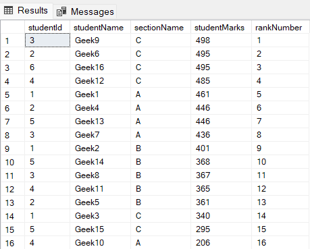310x249 pixels.
Task: Click the cell containing Geek12
Action: click(101, 81)
